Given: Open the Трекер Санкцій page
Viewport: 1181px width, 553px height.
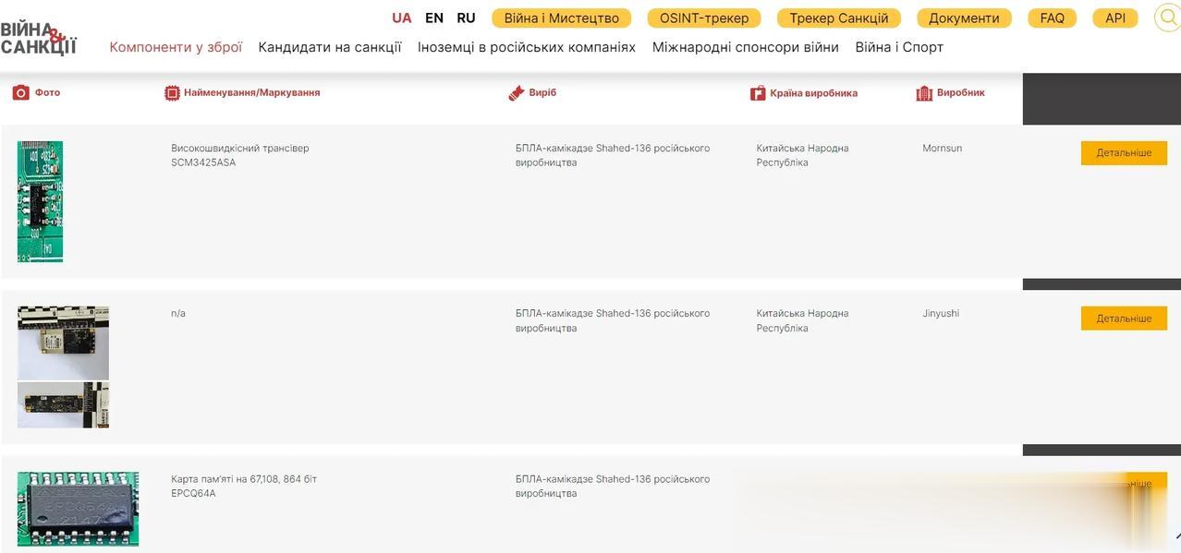Looking at the screenshot, I should pos(839,18).
